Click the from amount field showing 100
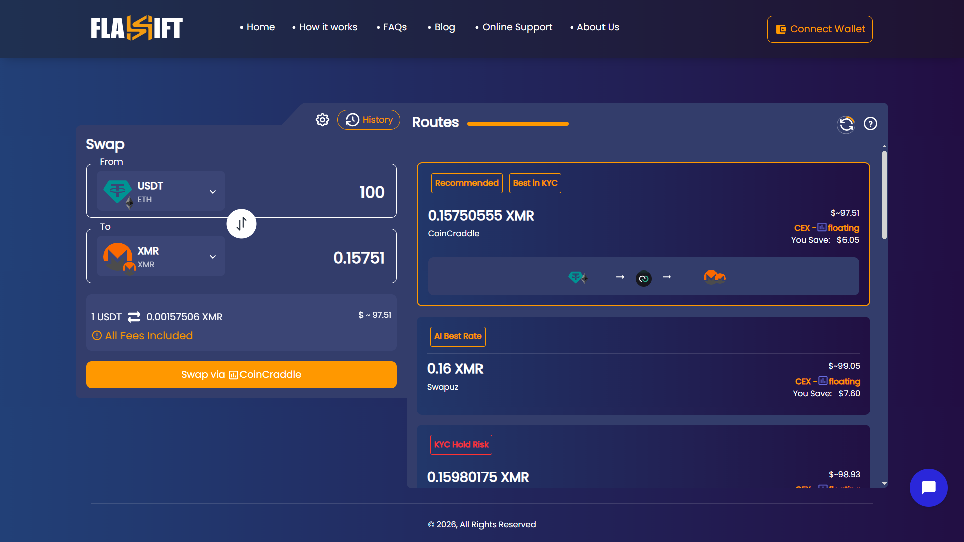 tap(372, 192)
